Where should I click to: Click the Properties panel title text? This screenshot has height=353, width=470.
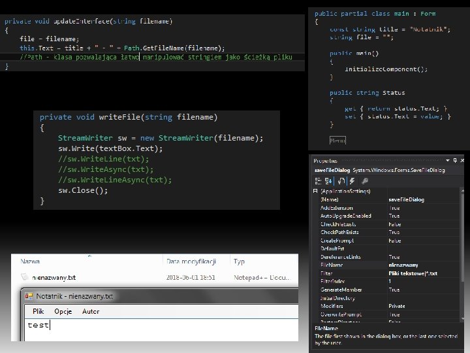(325, 161)
